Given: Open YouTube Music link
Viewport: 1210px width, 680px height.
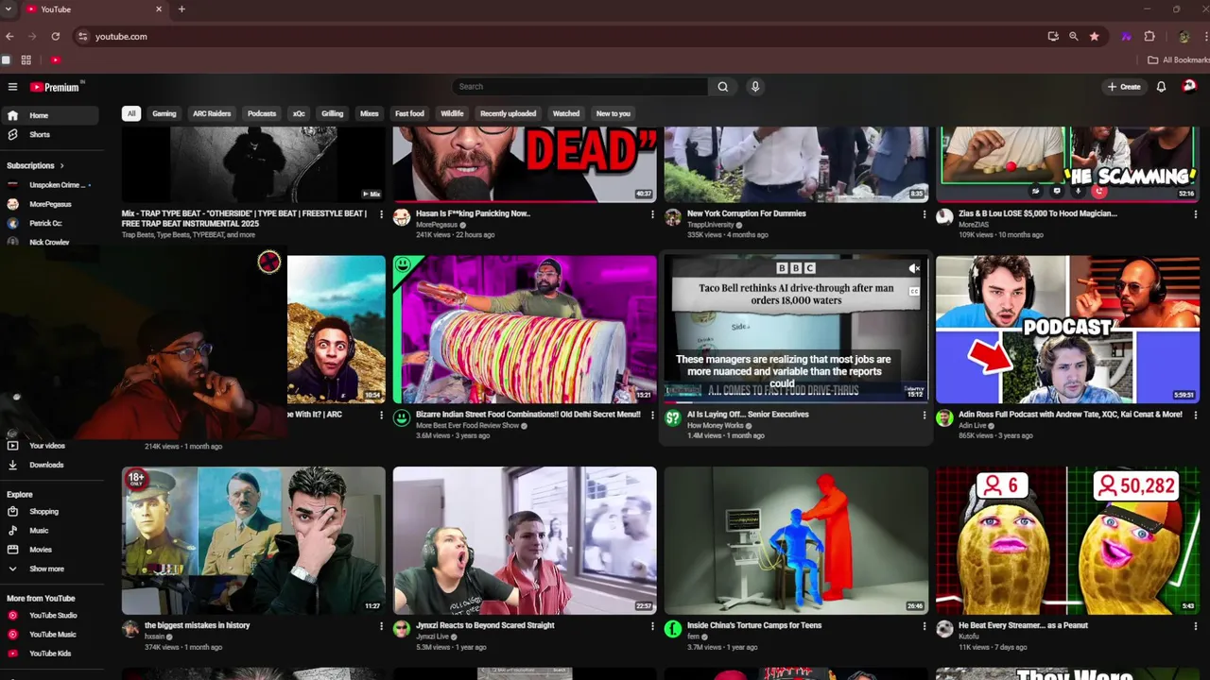Looking at the screenshot, I should [x=49, y=634].
